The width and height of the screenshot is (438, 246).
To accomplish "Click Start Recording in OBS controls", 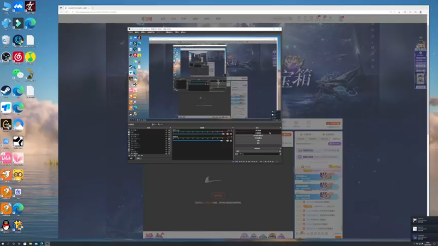I will [x=258, y=133].
